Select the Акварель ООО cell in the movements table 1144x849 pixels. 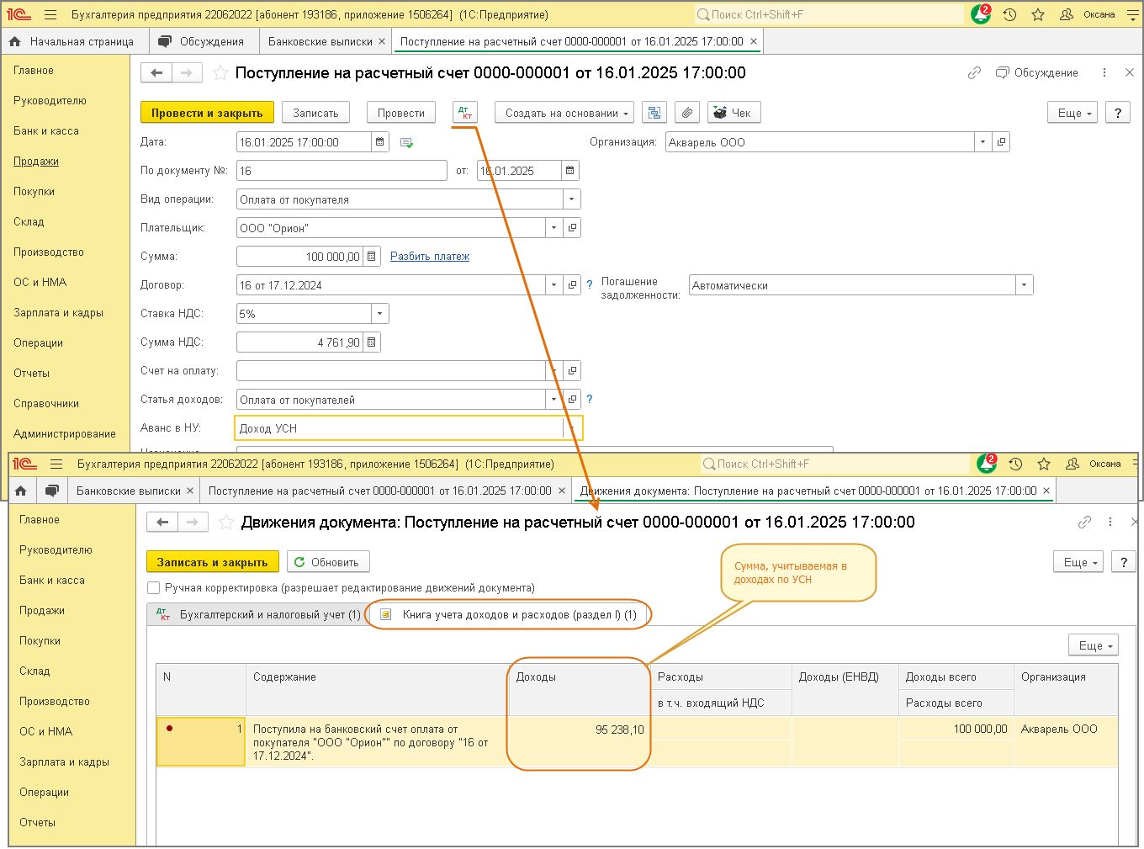pyautogui.click(x=1065, y=741)
